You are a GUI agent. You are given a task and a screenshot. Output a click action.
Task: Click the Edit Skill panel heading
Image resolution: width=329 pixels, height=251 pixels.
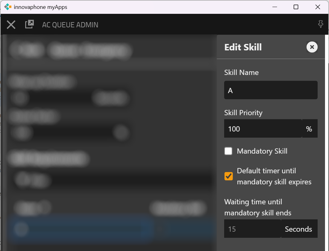(243, 47)
